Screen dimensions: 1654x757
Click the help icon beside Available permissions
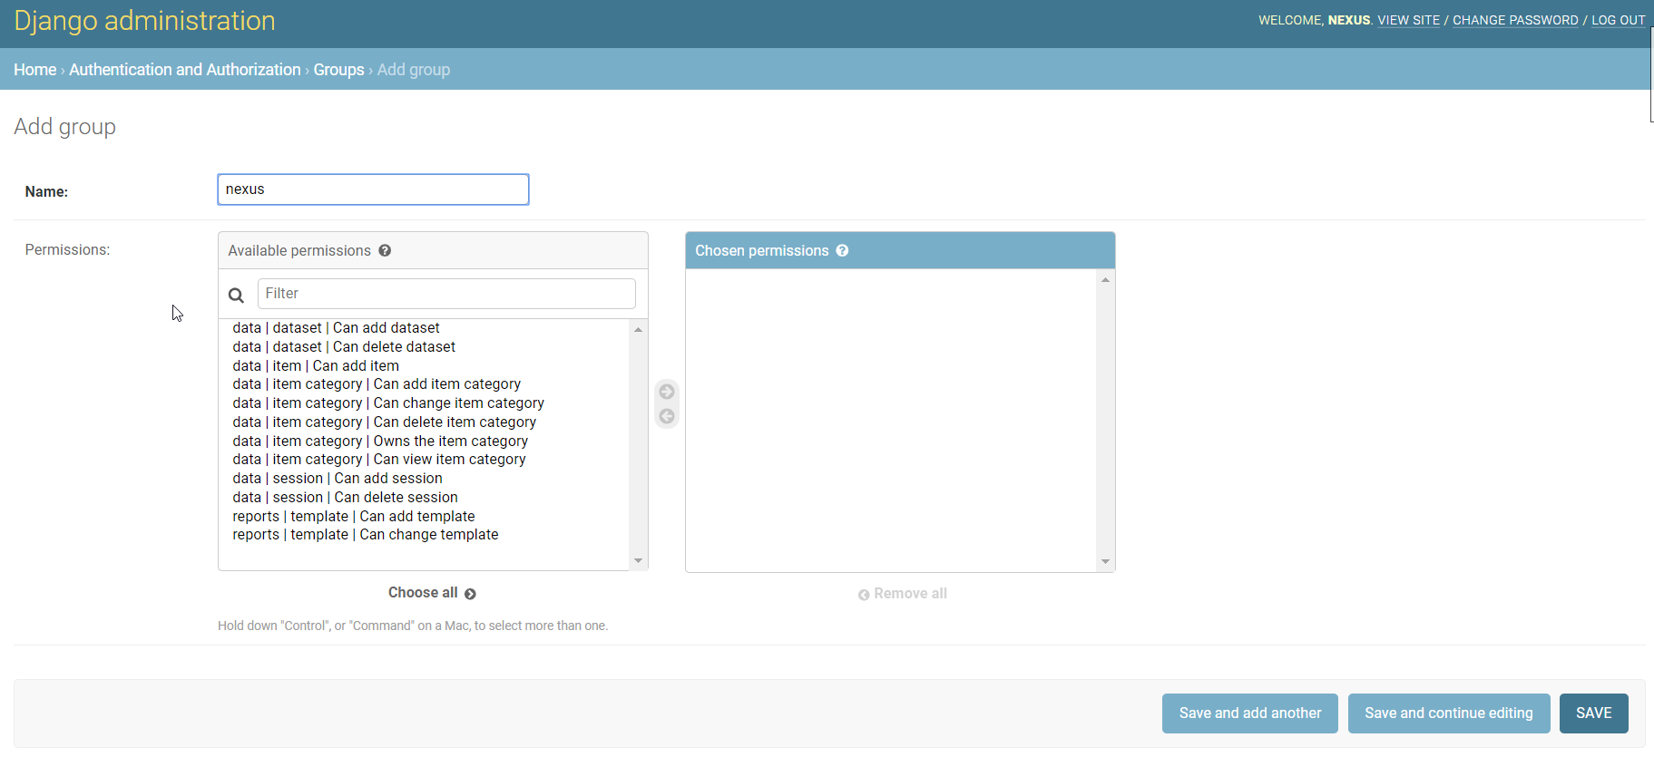[385, 251]
